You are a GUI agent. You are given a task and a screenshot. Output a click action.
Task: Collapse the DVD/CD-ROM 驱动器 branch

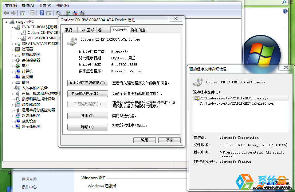pos(12,27)
